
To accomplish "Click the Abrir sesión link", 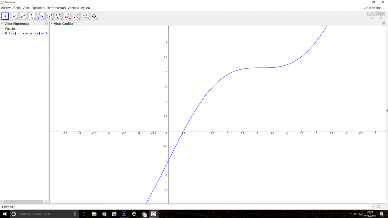I will coord(374,8).
